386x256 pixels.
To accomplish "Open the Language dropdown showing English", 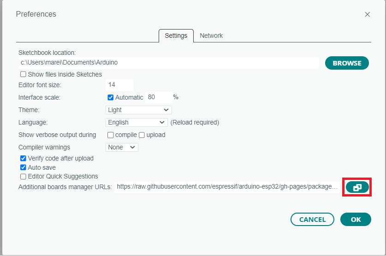I will [137, 122].
